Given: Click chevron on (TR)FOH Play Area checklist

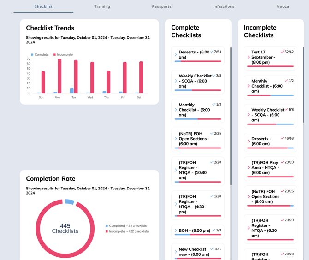Looking at the screenshot, I should click(249, 167).
